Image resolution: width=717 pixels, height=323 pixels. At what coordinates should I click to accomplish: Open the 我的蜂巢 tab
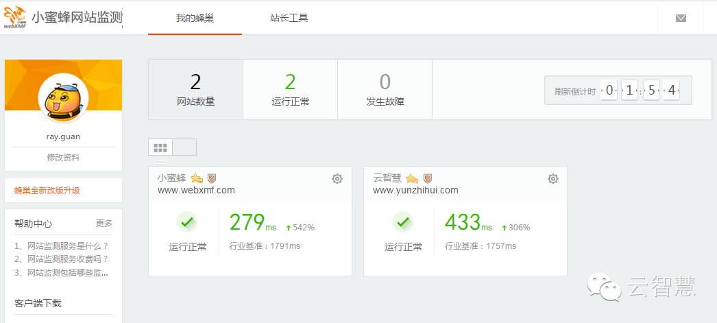click(x=195, y=18)
